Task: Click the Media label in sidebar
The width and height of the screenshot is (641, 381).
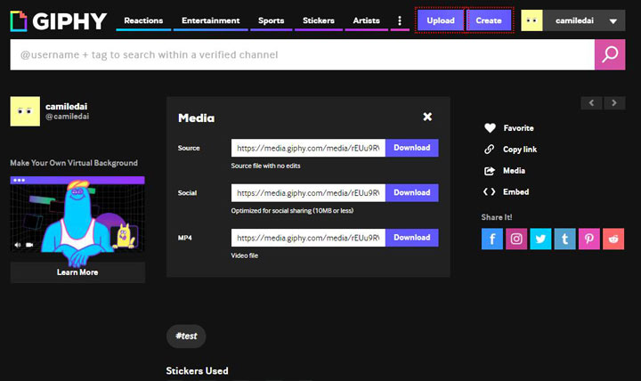Action: tap(514, 170)
